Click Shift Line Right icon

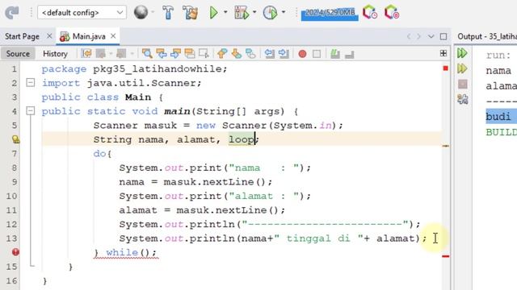click(284, 53)
